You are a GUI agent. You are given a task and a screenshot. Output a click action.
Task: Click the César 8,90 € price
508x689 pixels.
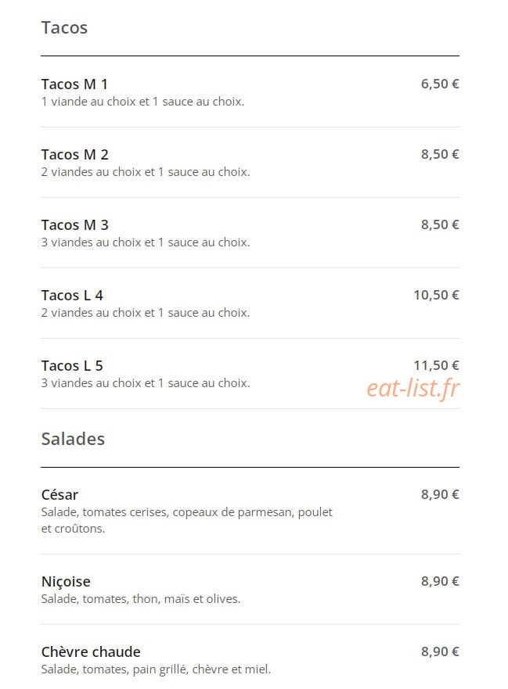pyautogui.click(x=440, y=494)
